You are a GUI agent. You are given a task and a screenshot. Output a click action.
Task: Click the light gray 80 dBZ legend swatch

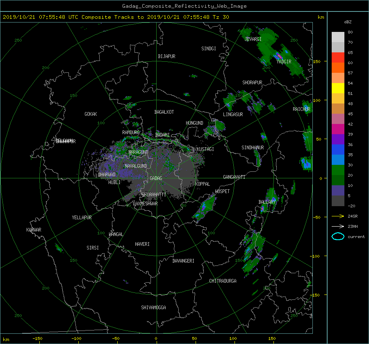point(338,37)
